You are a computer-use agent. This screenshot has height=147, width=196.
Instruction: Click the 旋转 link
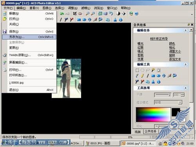coord(172,55)
